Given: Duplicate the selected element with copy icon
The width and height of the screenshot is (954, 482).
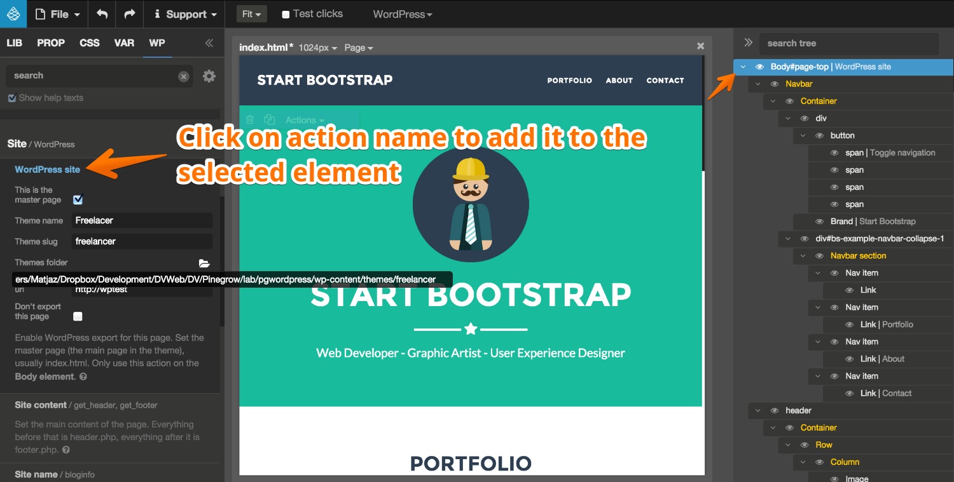Looking at the screenshot, I should (269, 120).
